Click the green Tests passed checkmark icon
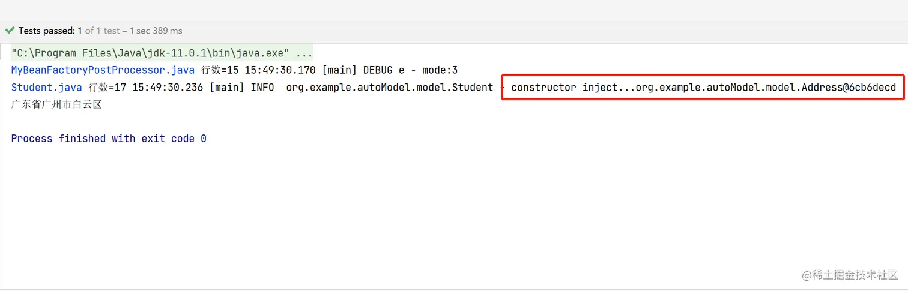This screenshot has height=291, width=908. 10,31
